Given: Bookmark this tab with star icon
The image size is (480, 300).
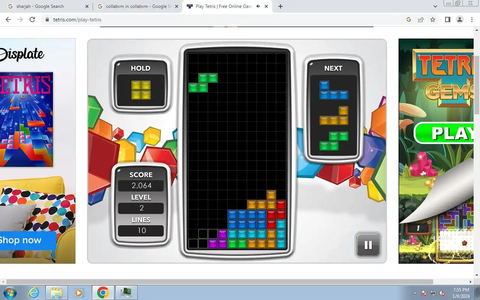Looking at the screenshot, I should (x=433, y=19).
